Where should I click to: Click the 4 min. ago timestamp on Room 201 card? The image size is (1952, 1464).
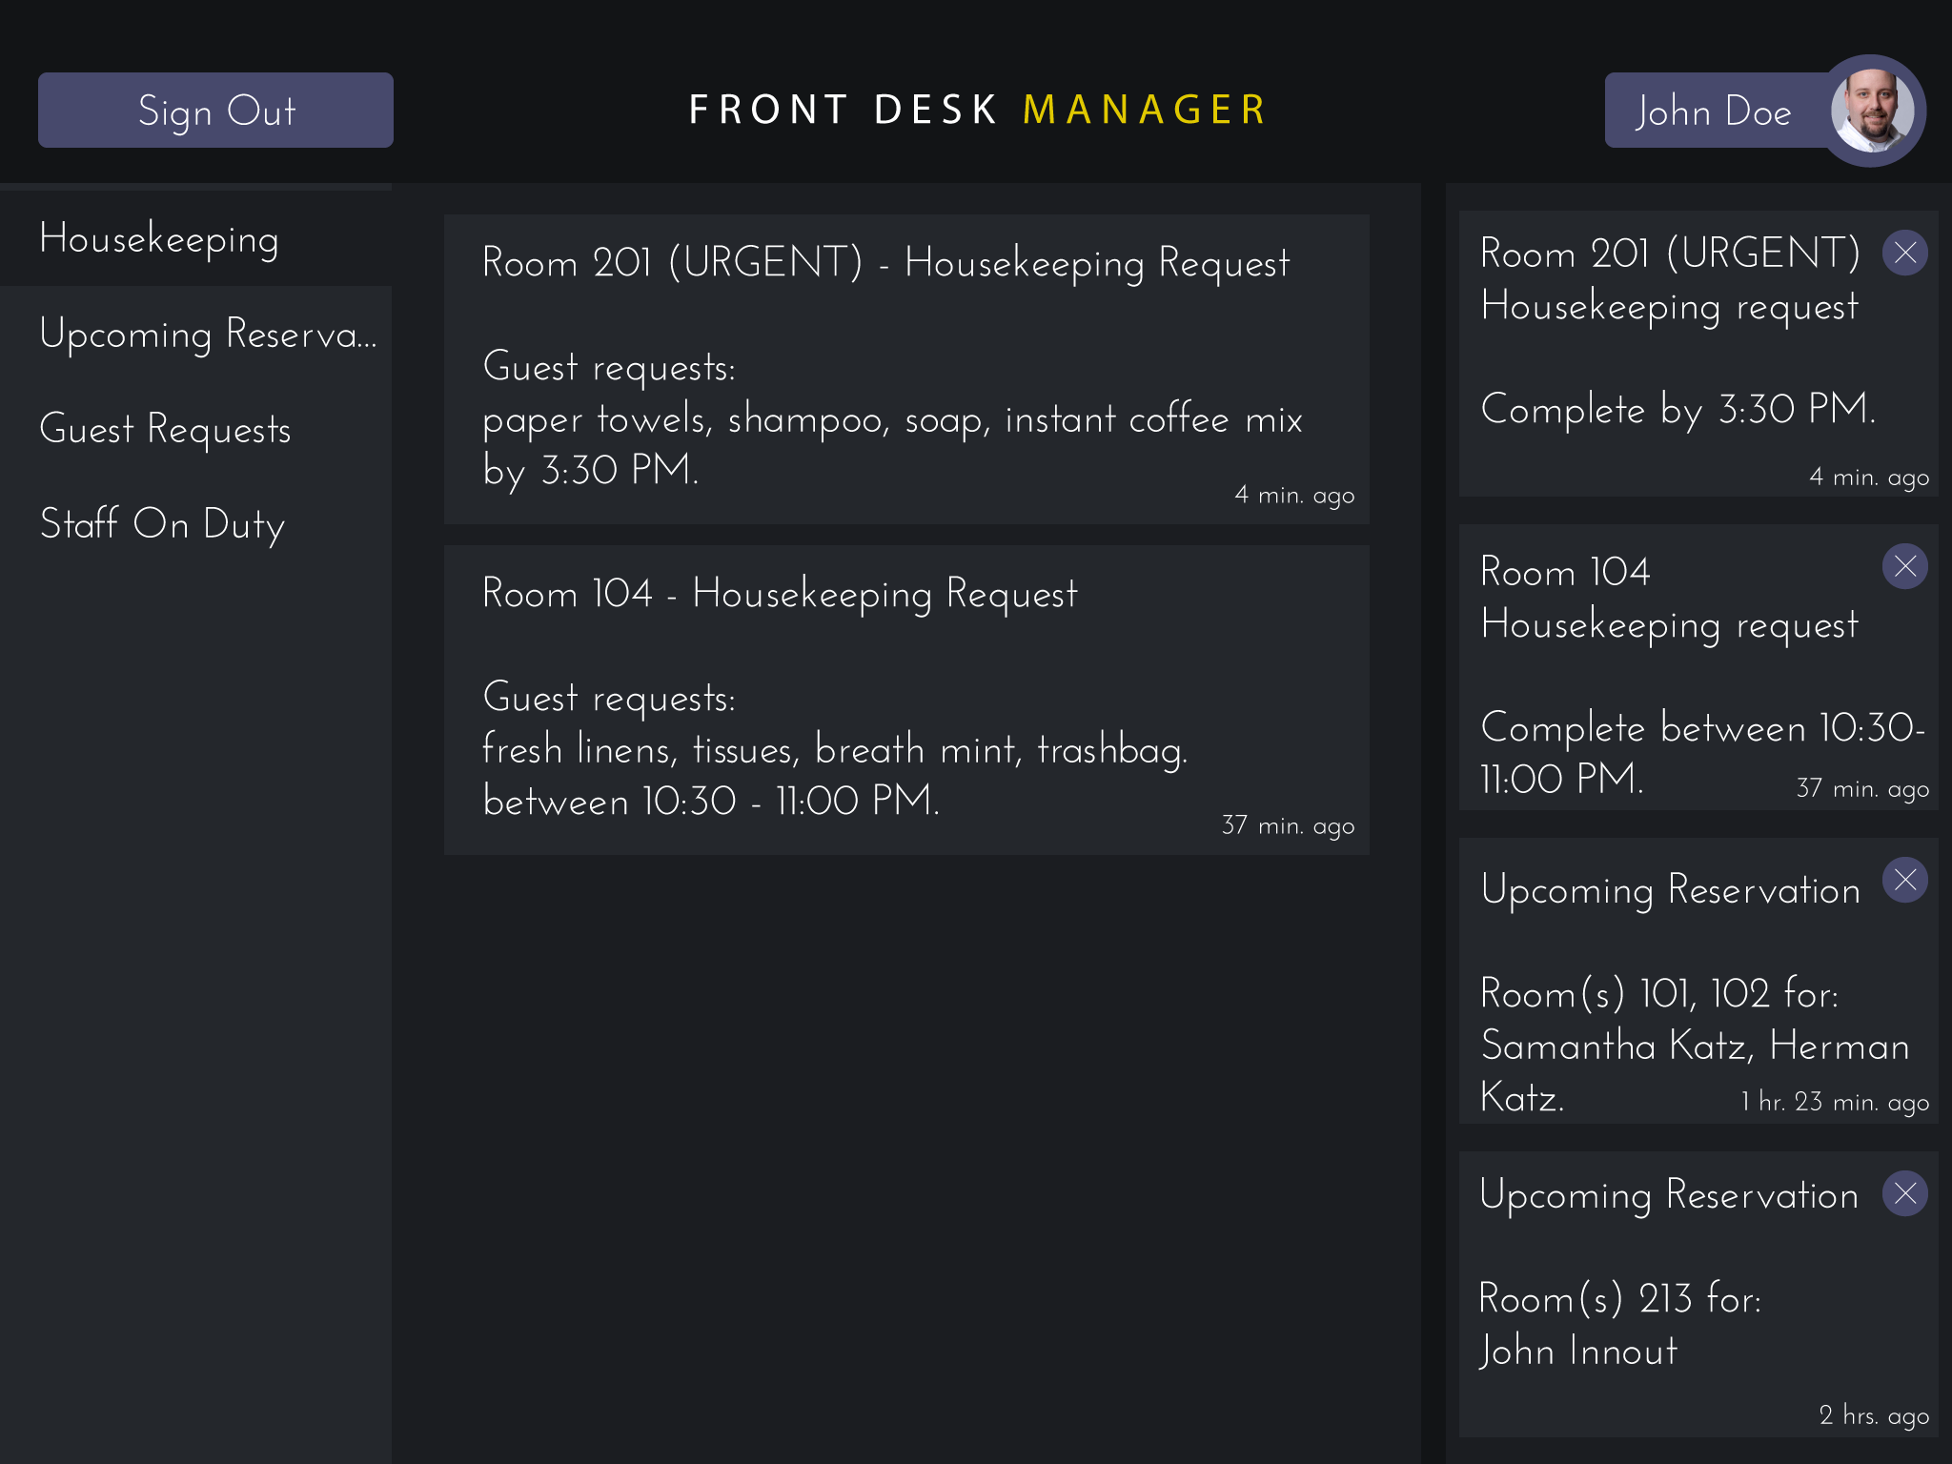point(1294,495)
